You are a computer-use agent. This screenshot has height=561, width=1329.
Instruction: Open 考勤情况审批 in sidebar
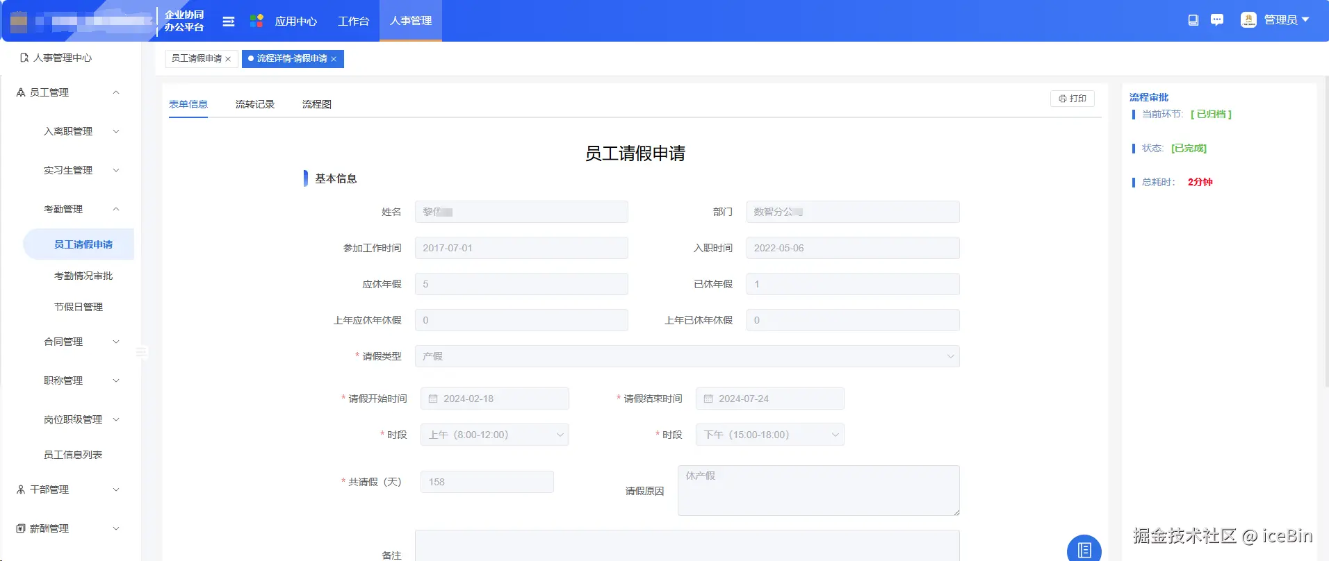[83, 276]
